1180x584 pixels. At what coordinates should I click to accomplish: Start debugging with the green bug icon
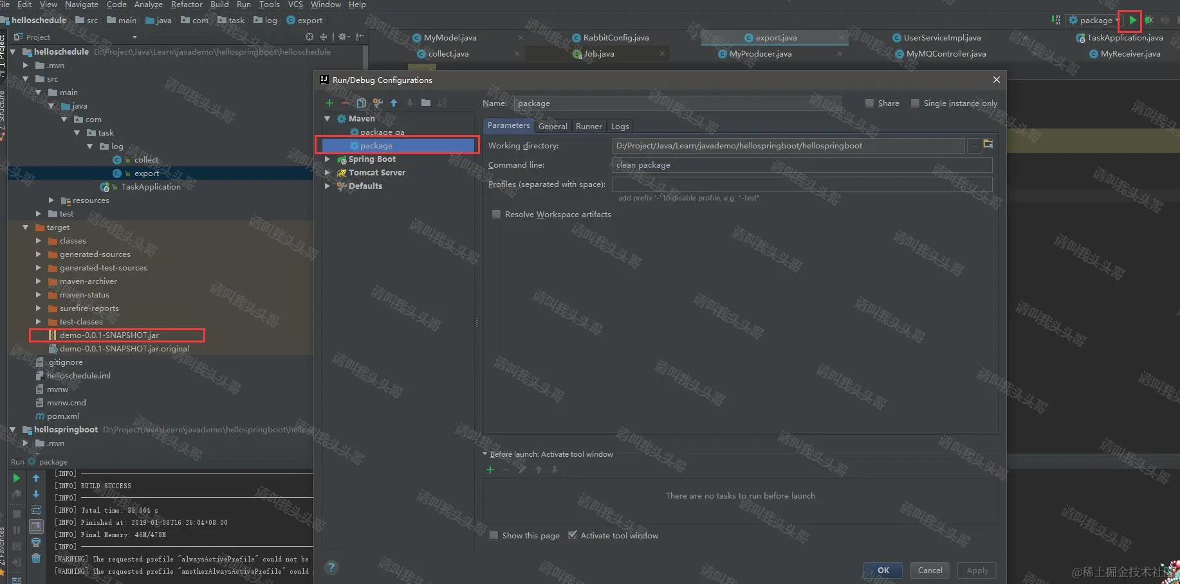(1150, 20)
